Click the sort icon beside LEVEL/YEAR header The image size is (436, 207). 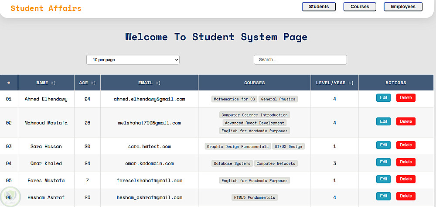click(x=351, y=83)
